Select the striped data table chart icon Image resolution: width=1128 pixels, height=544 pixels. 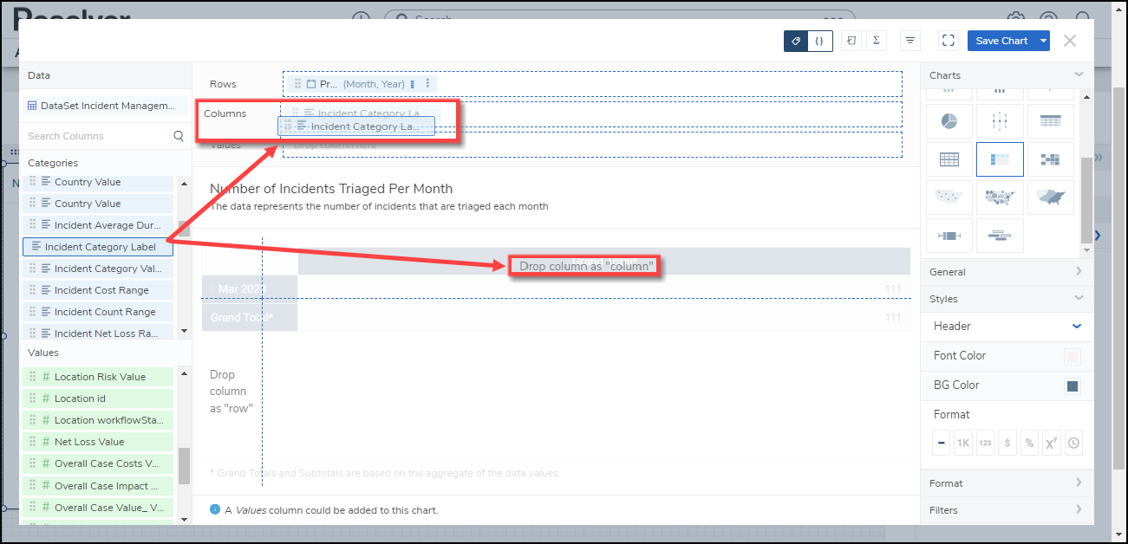pos(1050,121)
